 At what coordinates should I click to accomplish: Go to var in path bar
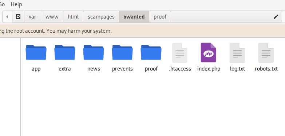[32, 17]
